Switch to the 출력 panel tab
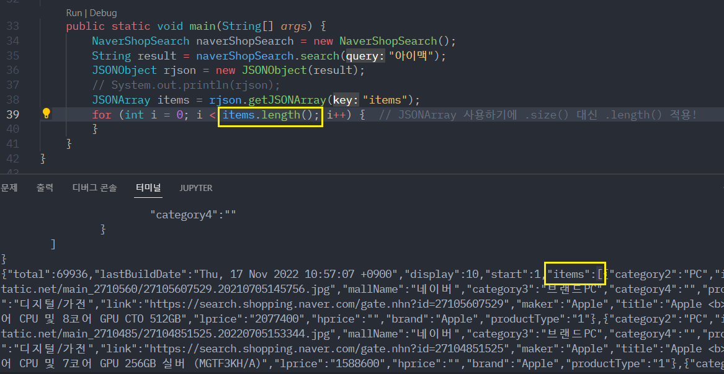The height and width of the screenshot is (374, 724). 45,187
